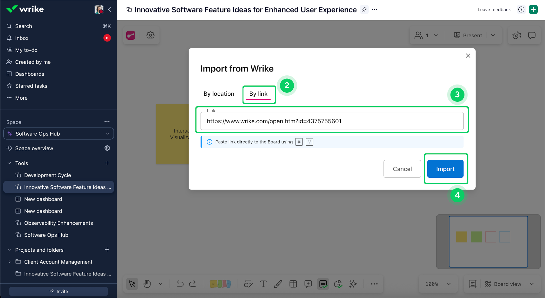Click the help question mark icon

click(x=521, y=10)
